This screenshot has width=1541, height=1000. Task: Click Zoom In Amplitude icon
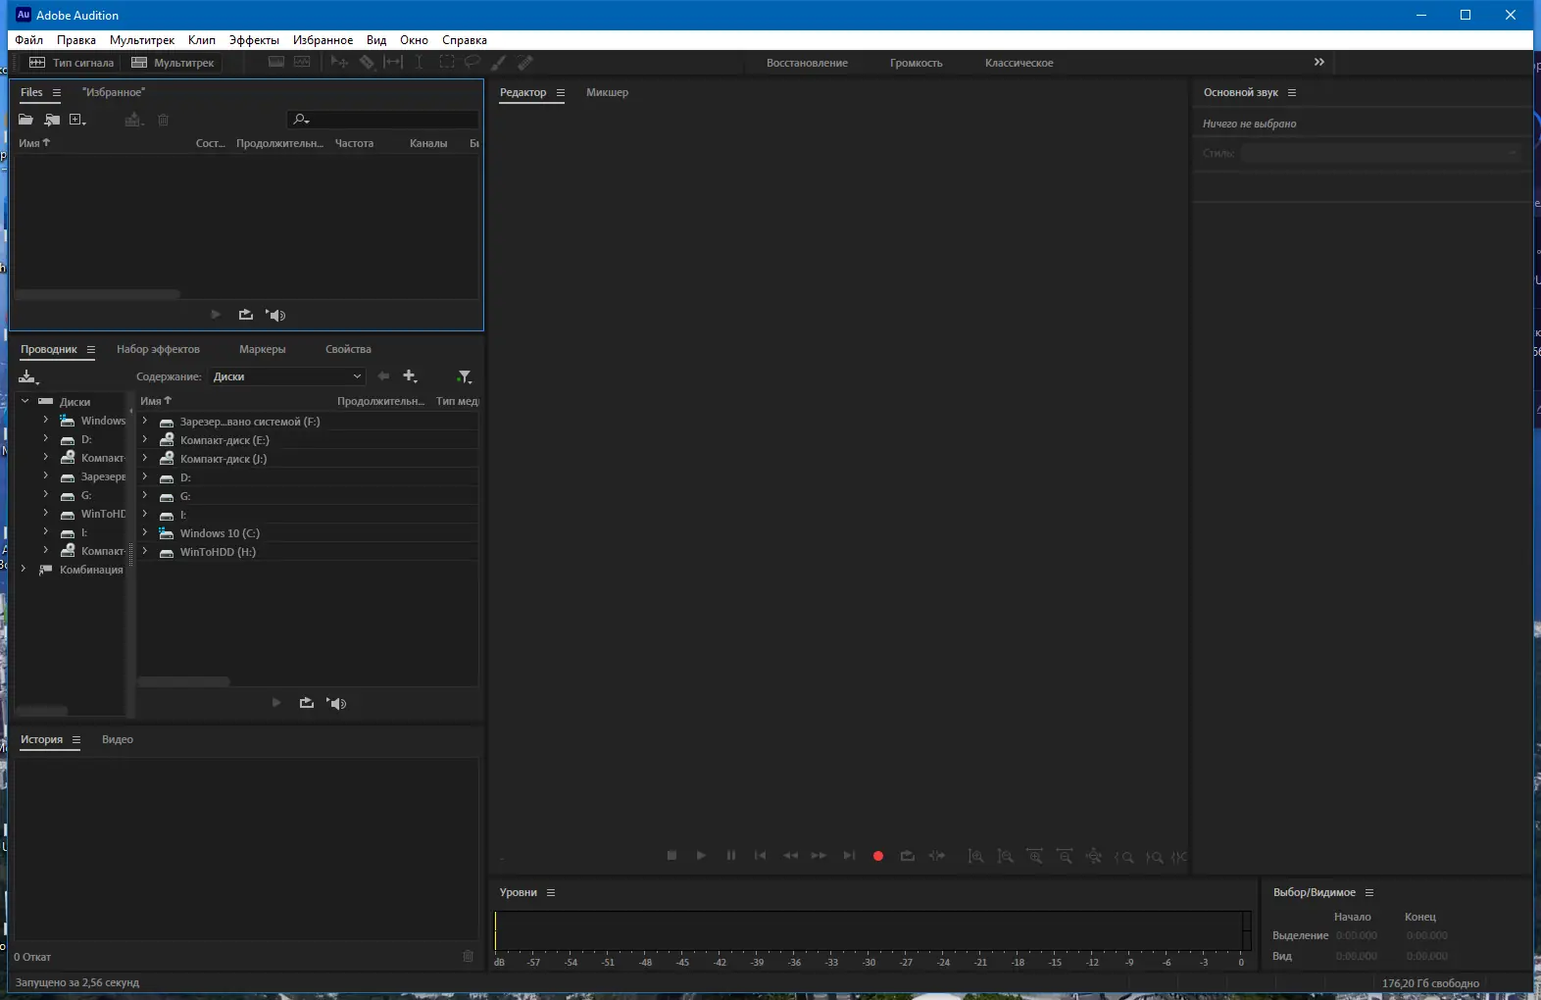[976, 856]
